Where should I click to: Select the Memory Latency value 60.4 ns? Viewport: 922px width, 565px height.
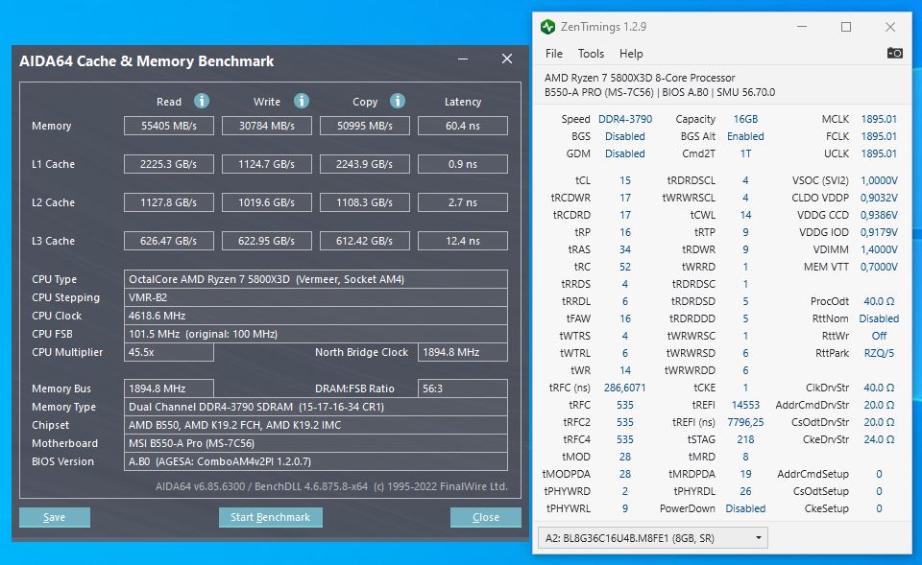pyautogui.click(x=463, y=126)
